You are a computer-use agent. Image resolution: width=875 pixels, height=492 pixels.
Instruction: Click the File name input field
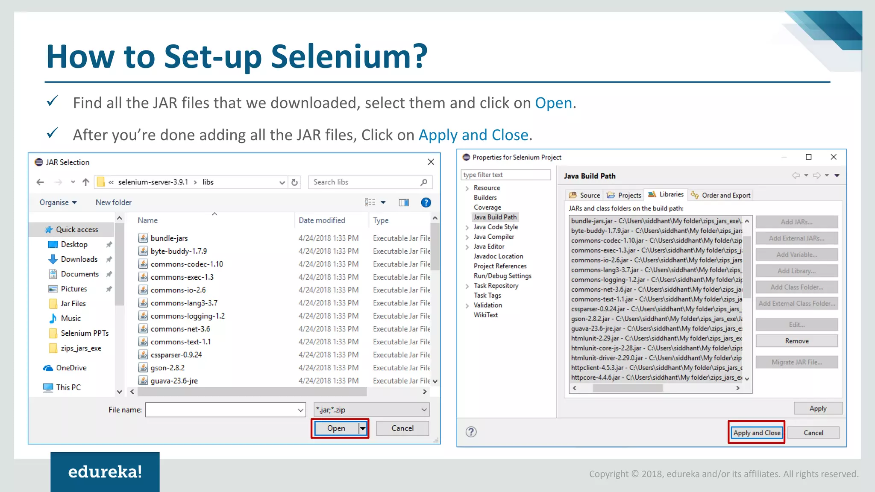click(221, 410)
